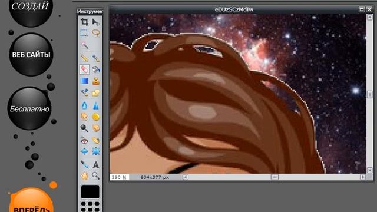This screenshot has height=212, width=377.
Task: Click the vertical scrollbar down arrow
Action: 369,170
